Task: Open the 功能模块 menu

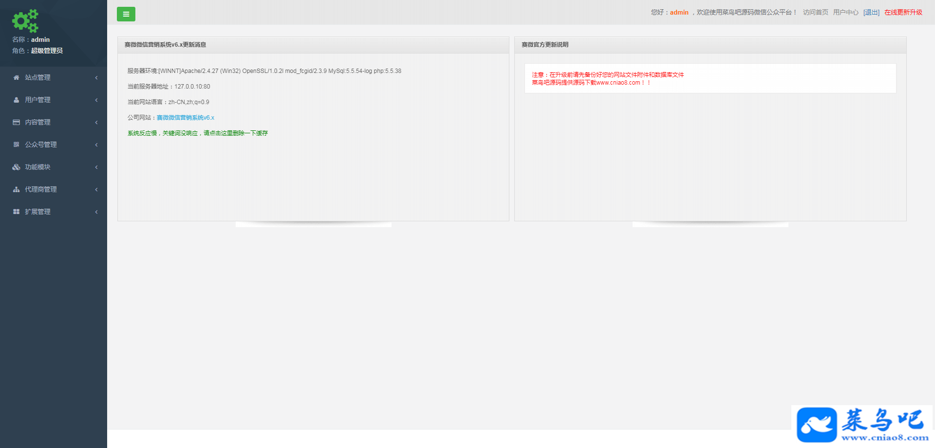Action: tap(54, 167)
